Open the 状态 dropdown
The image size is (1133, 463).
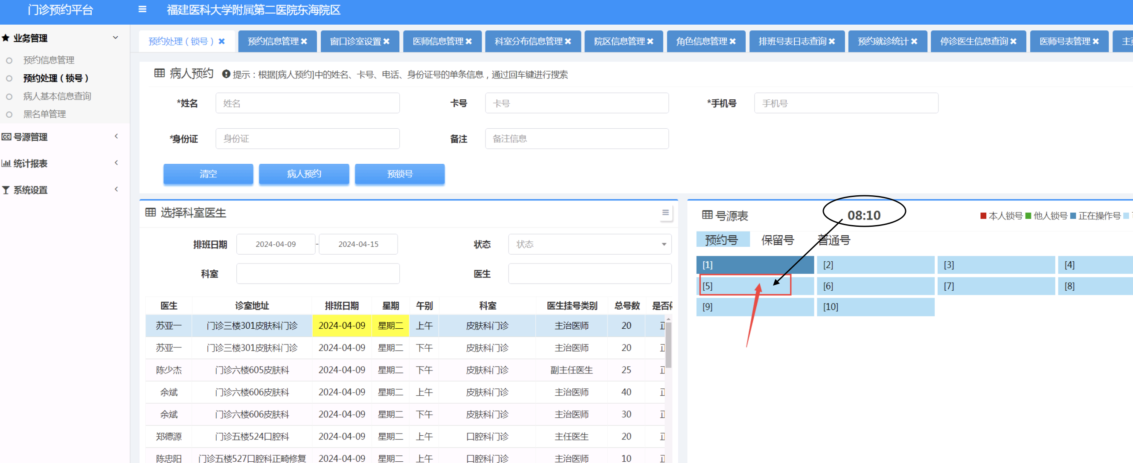coord(590,244)
